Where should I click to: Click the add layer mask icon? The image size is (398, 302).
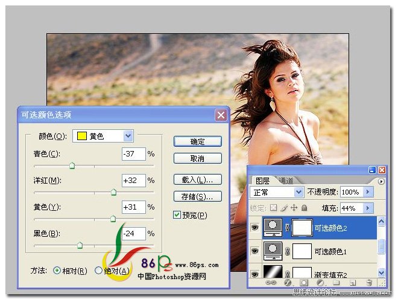304,283
